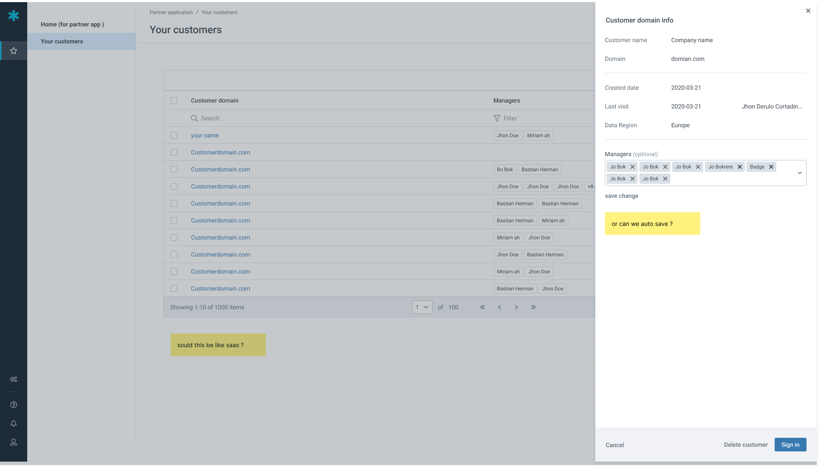Screen dimensions: 821x468
Task: Expand the Managers dropdown chevron
Action: tap(799, 173)
